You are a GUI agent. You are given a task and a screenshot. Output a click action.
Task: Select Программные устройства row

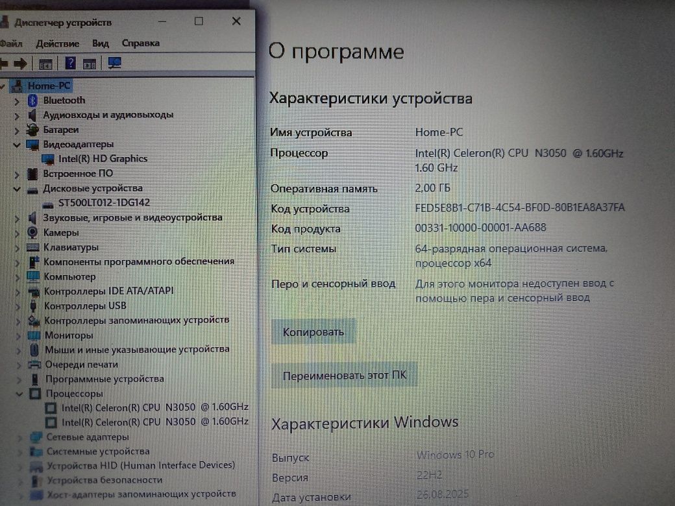(104, 379)
